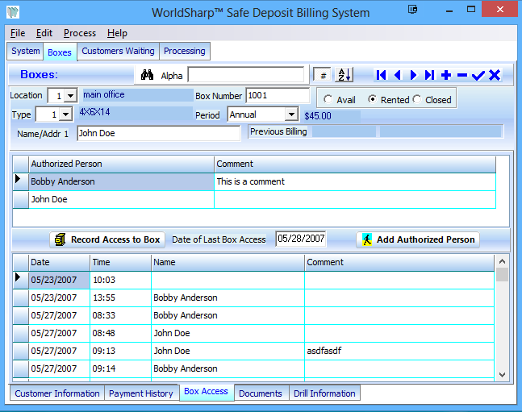Select the Avail radio button
This screenshot has height=412, width=522.
tap(328, 100)
